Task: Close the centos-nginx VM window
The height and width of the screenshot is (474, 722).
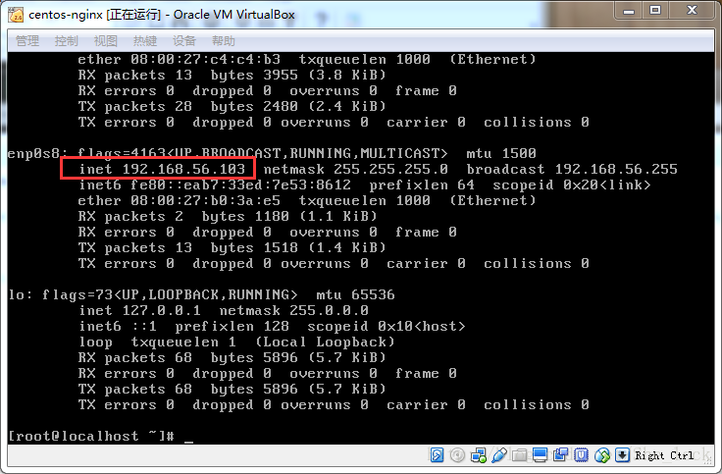Action: (x=692, y=11)
